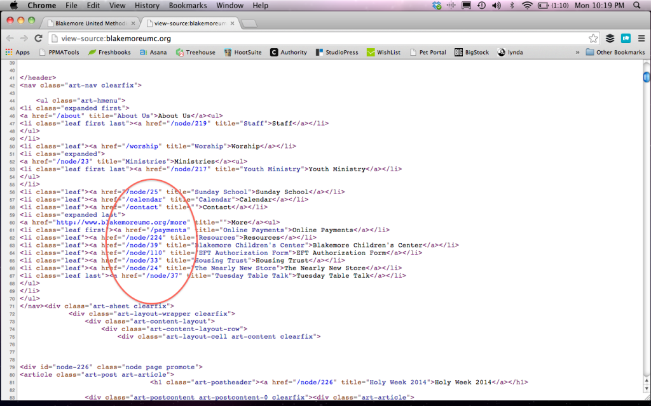The height and width of the screenshot is (406, 651).
Task: Click the menu bar date and time
Action: click(600, 5)
